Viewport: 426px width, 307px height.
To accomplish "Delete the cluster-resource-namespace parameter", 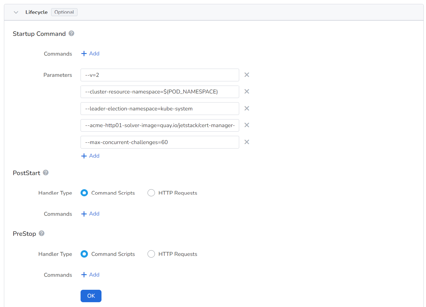I will 247,92.
